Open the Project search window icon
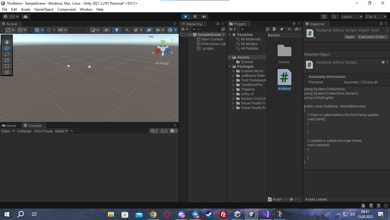Image resolution: width=390 pixels, height=220 pixels. pos(268,29)
